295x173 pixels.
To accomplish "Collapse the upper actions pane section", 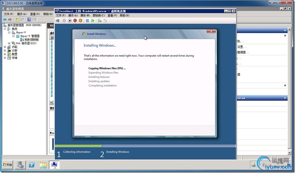I will pyautogui.click(x=285, y=30).
